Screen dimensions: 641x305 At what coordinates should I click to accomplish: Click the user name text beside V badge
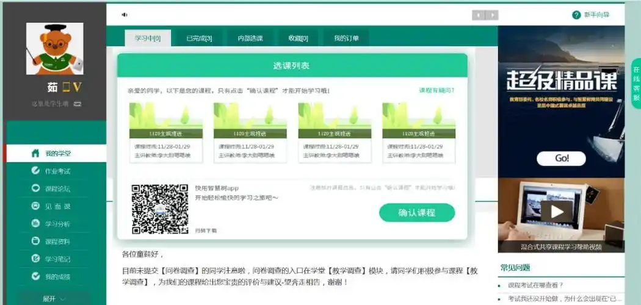point(52,87)
